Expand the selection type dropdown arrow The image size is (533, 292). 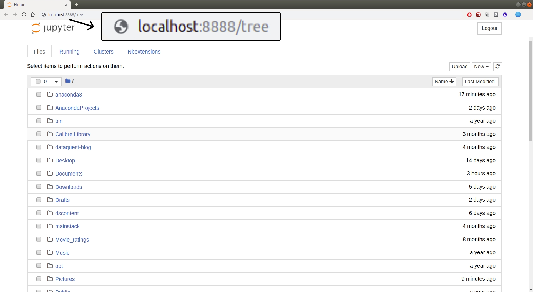point(56,82)
